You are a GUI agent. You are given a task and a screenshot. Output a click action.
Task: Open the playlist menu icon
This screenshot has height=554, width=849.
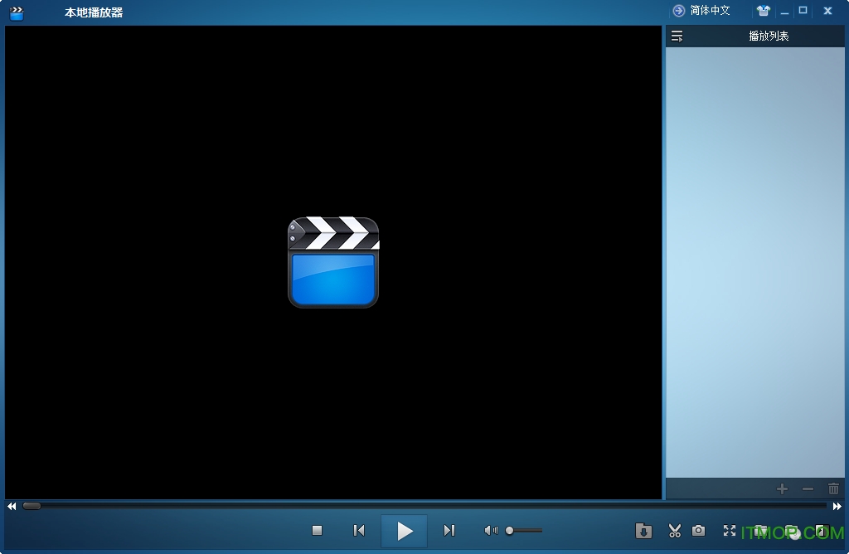677,36
